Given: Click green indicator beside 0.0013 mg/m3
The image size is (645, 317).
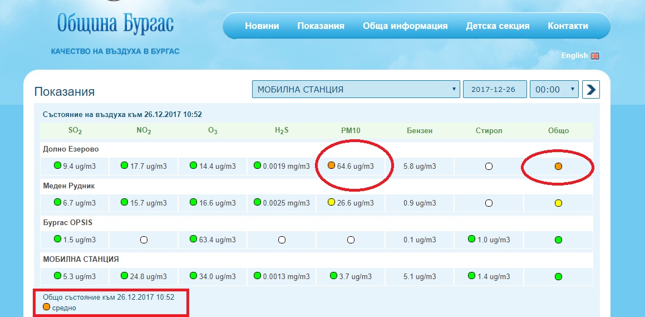Looking at the screenshot, I should click(x=258, y=275).
